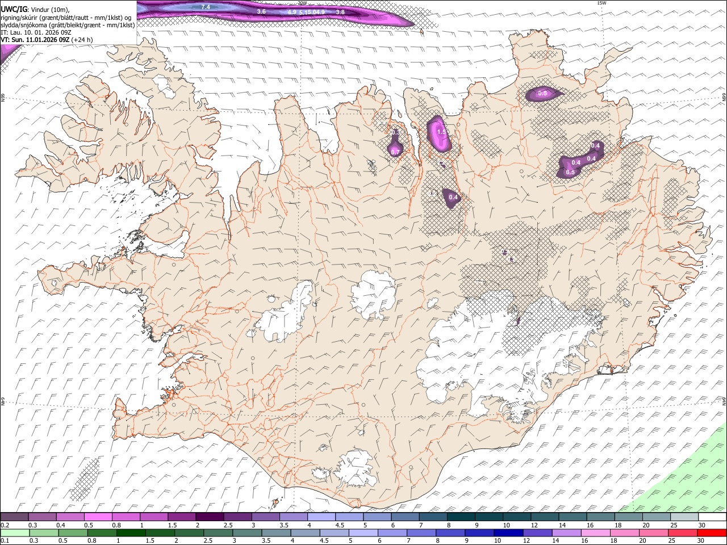Click the 0.7 snowfall value on map
Image resolution: width=727 pixels, height=545 pixels.
[395, 152]
